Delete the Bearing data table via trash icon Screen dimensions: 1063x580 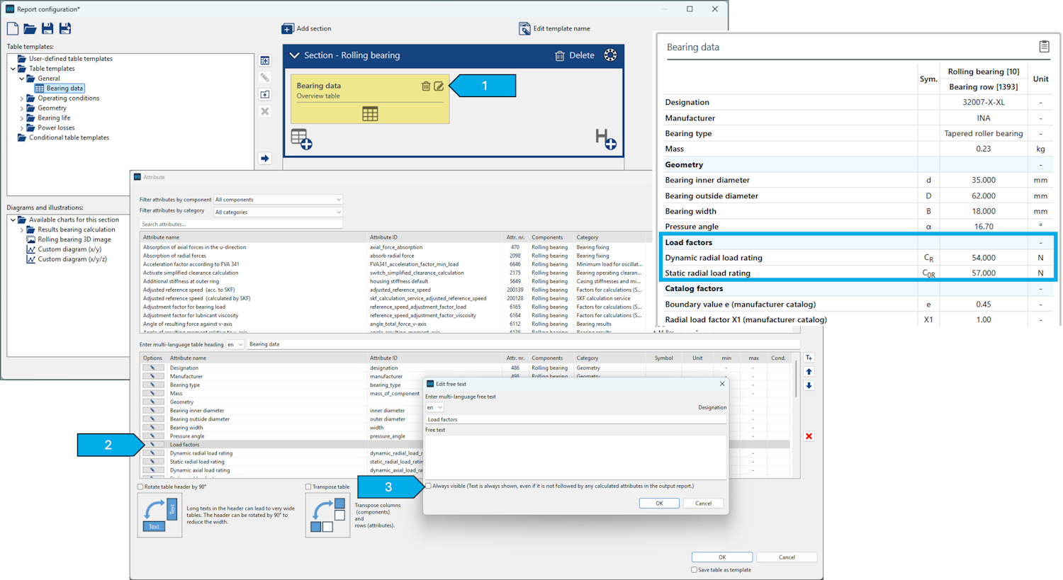pos(425,86)
